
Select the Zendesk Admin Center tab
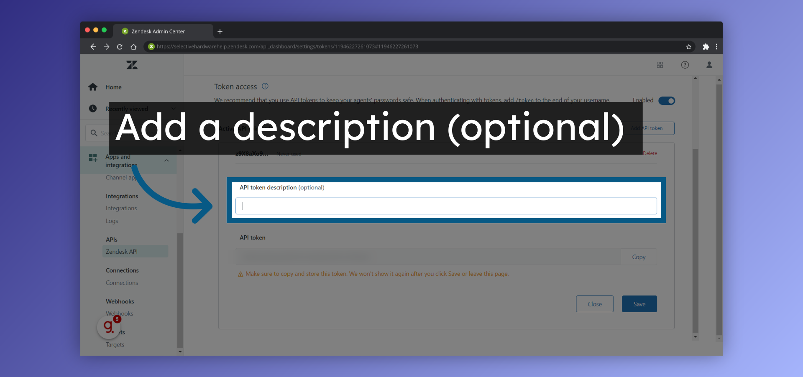[163, 31]
